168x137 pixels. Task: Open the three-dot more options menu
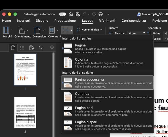coord(107,14)
